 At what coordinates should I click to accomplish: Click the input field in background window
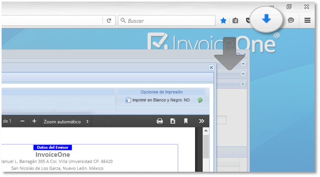click(221, 120)
